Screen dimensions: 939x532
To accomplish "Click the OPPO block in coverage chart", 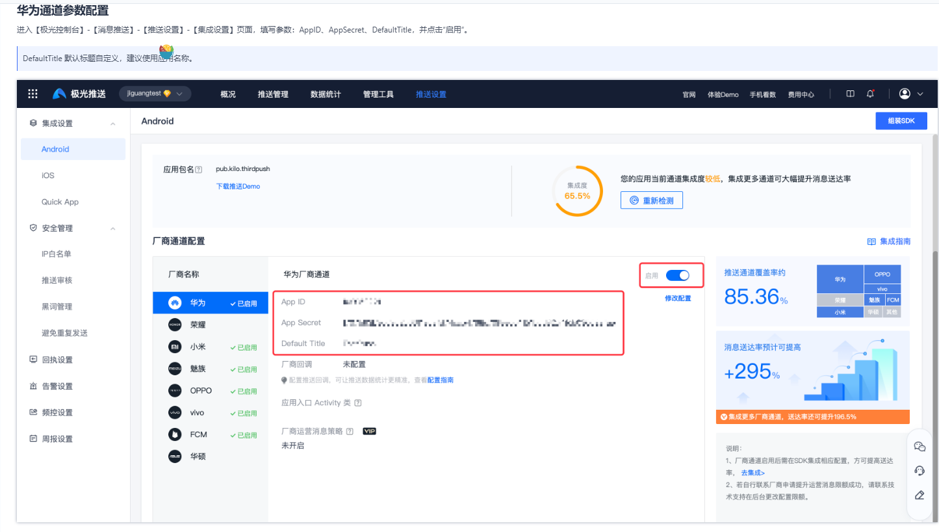I will point(882,274).
